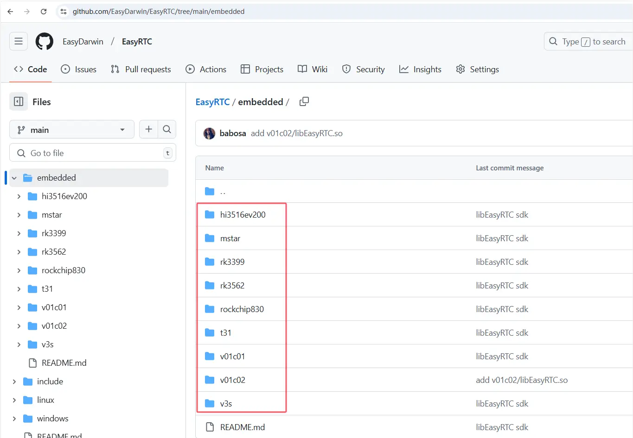This screenshot has height=438, width=633.
Task: Click the magnifier icon in top search
Action: [x=553, y=41]
